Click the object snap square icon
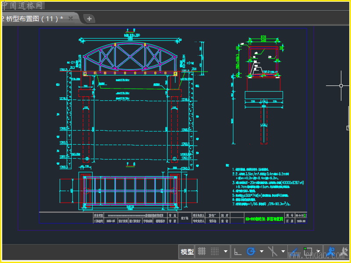The height and width of the screenshot is (263, 351). point(308,252)
